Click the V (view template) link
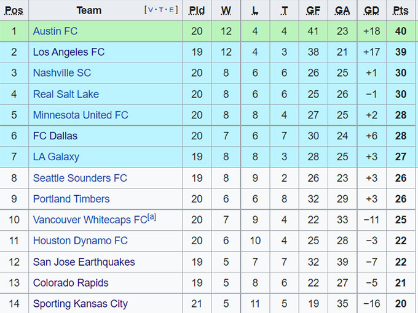 150,10
